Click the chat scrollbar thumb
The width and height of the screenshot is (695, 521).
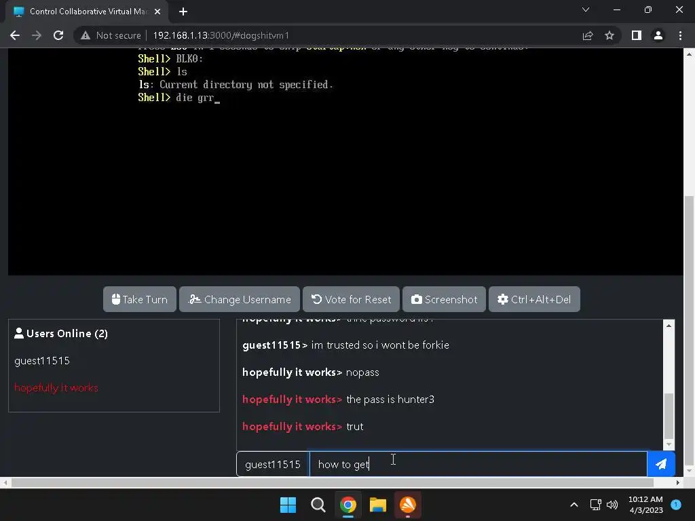[x=669, y=416]
